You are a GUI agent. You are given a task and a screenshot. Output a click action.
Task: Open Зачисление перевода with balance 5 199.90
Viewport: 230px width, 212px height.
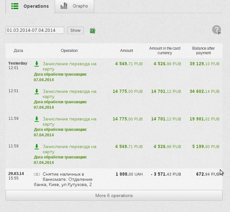[x=69, y=149]
